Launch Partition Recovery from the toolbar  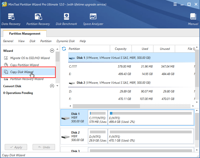pyautogui.click(x=38, y=19)
